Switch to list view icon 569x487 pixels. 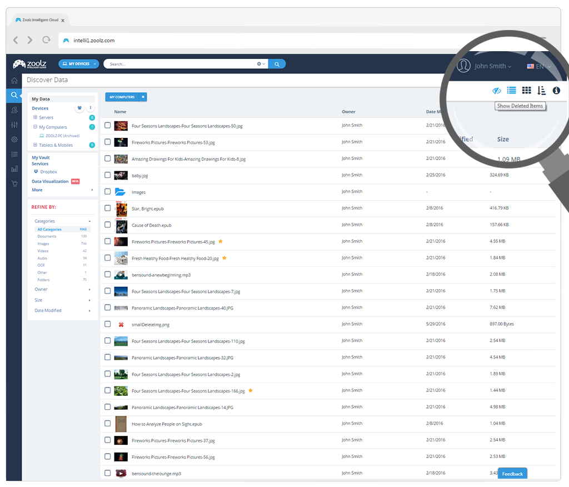511,90
